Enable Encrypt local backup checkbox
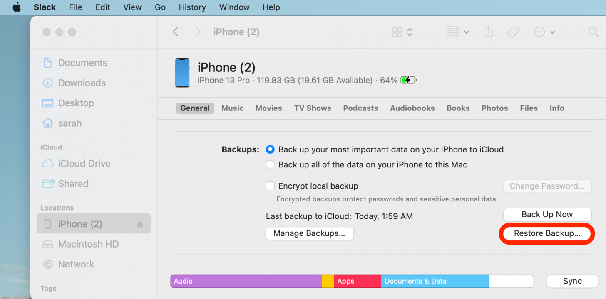The image size is (606, 299). 271,186
